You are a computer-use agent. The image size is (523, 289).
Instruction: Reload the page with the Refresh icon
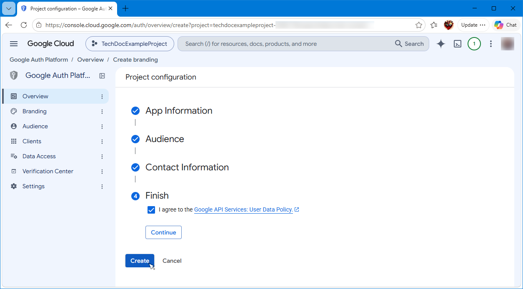[24, 25]
